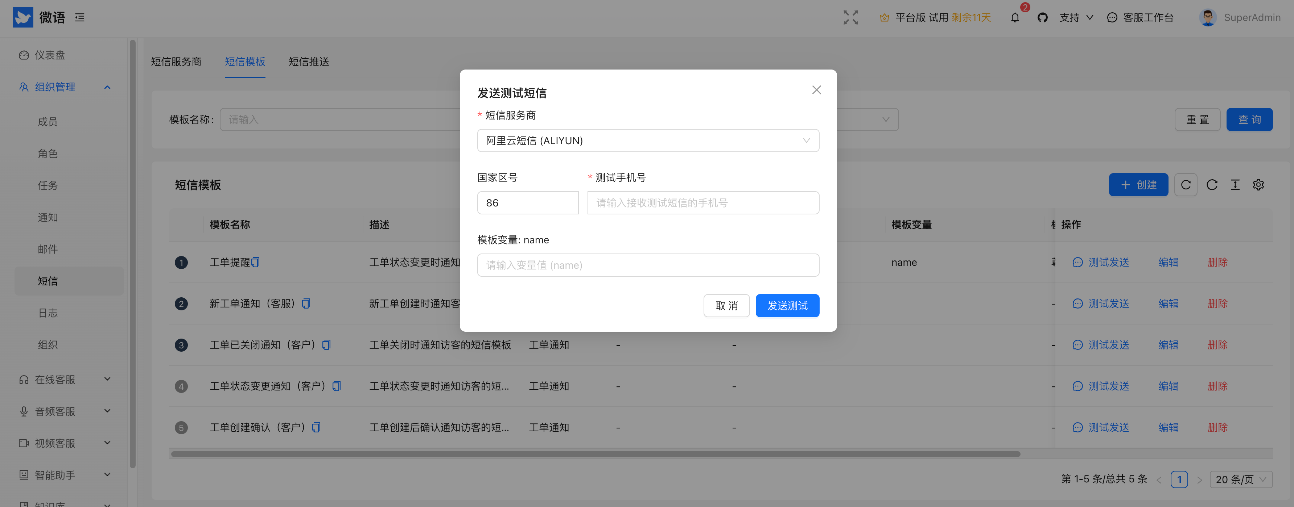Click 删除 for 工单创建确认 row
This screenshot has width=1294, height=507.
[x=1217, y=427]
